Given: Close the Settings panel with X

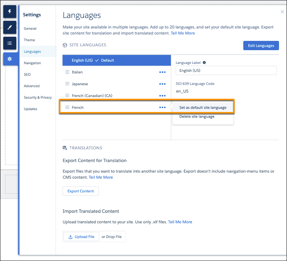Looking at the screenshot, I should tap(282, 12).
